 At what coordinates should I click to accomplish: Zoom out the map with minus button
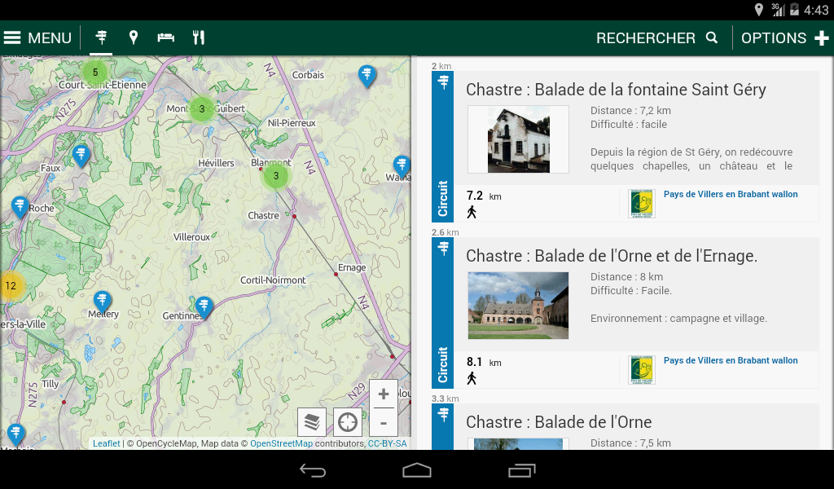point(384,423)
